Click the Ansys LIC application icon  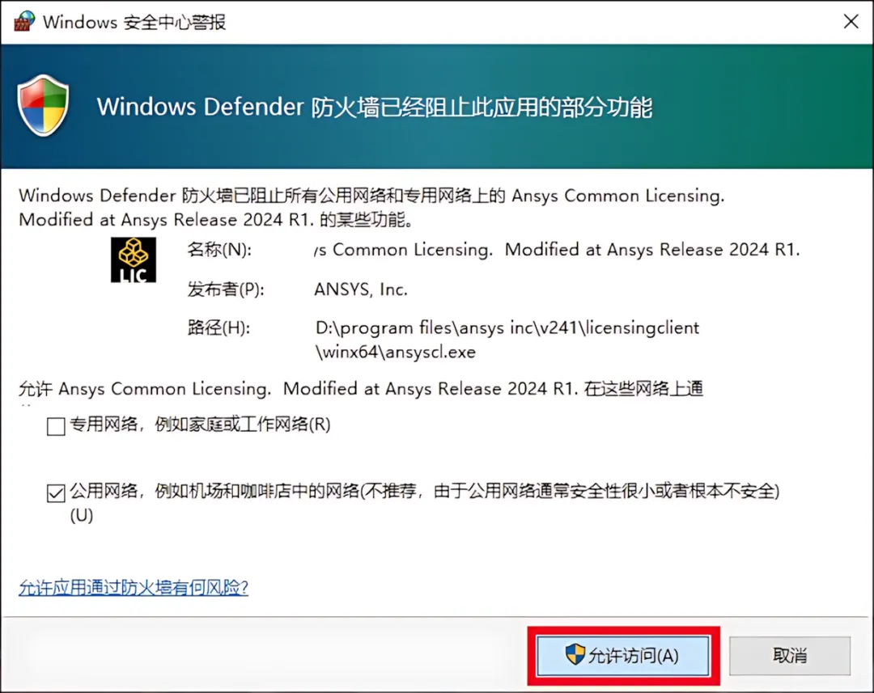134,260
